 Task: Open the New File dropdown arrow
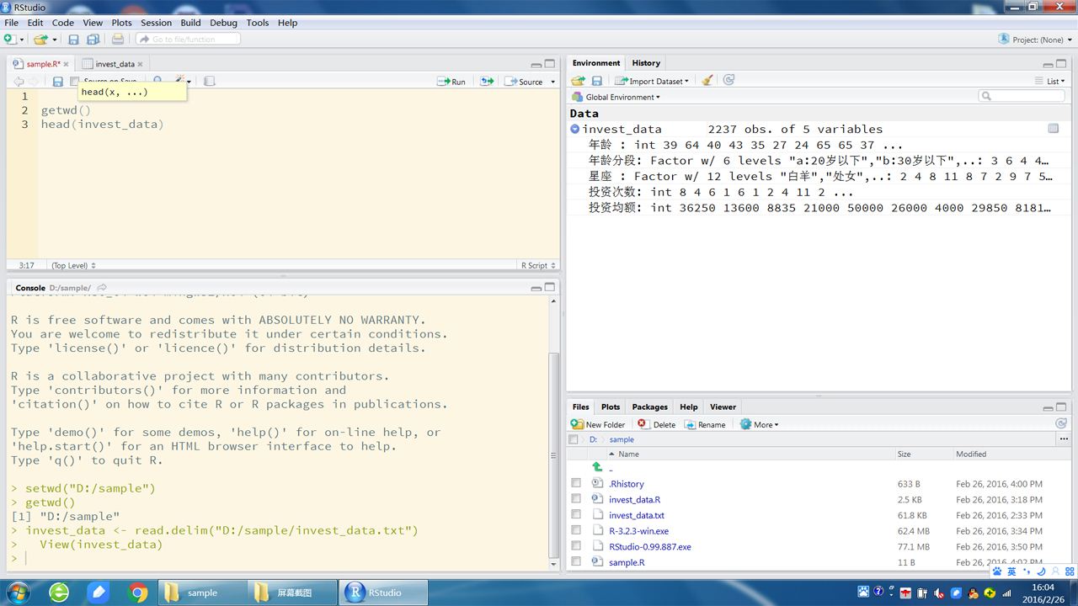[21, 40]
